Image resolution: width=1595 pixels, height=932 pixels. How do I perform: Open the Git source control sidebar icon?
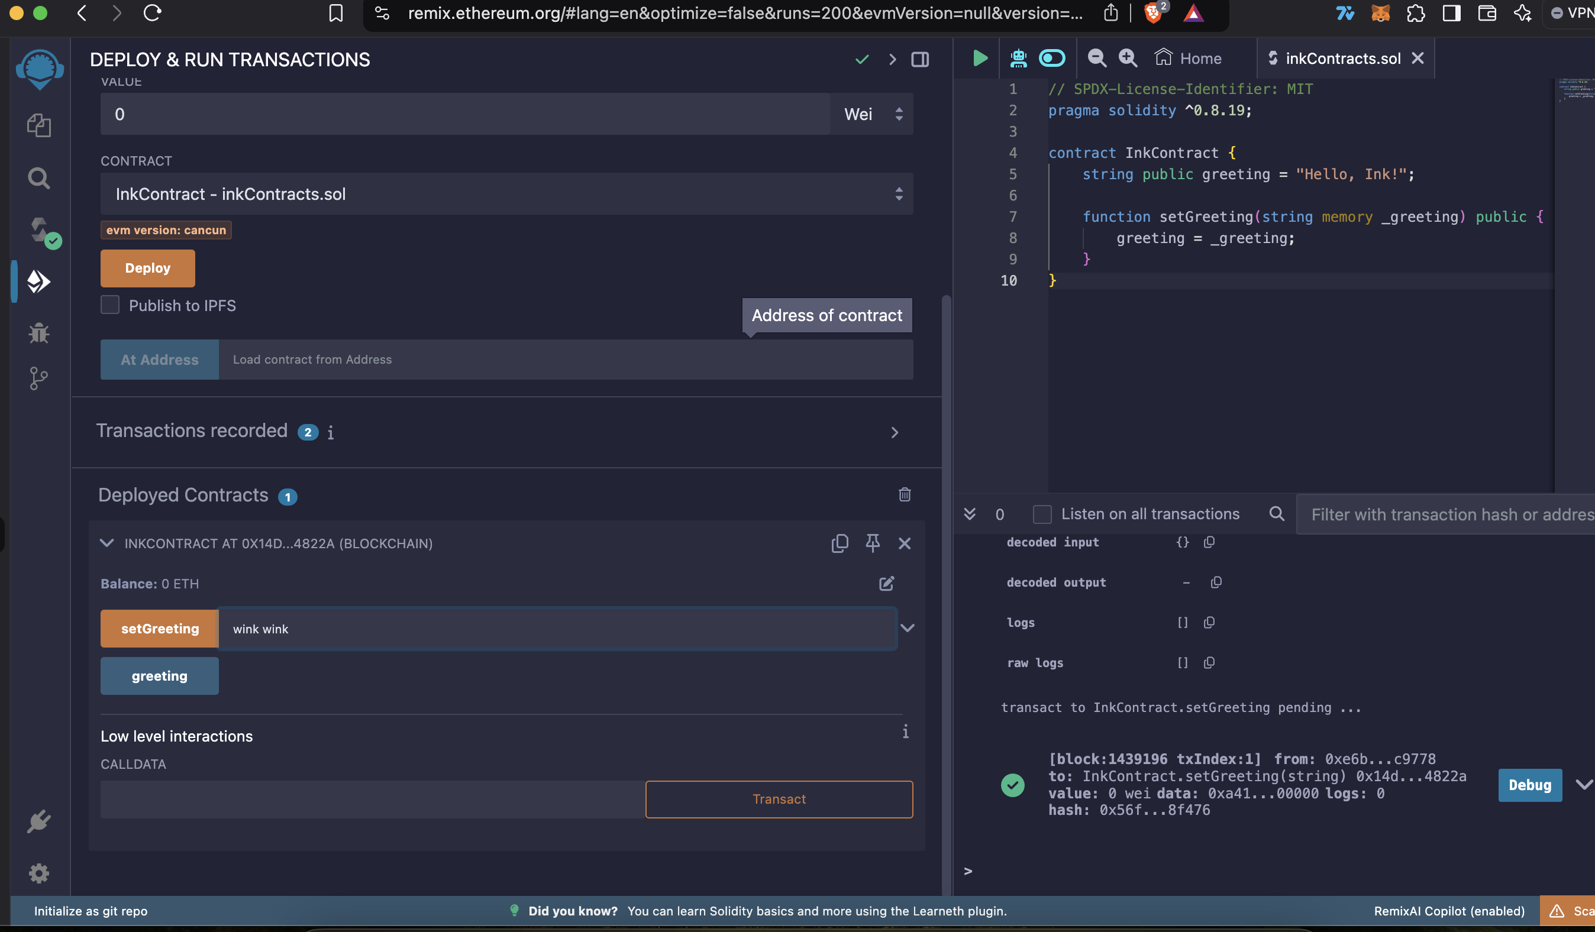38,378
